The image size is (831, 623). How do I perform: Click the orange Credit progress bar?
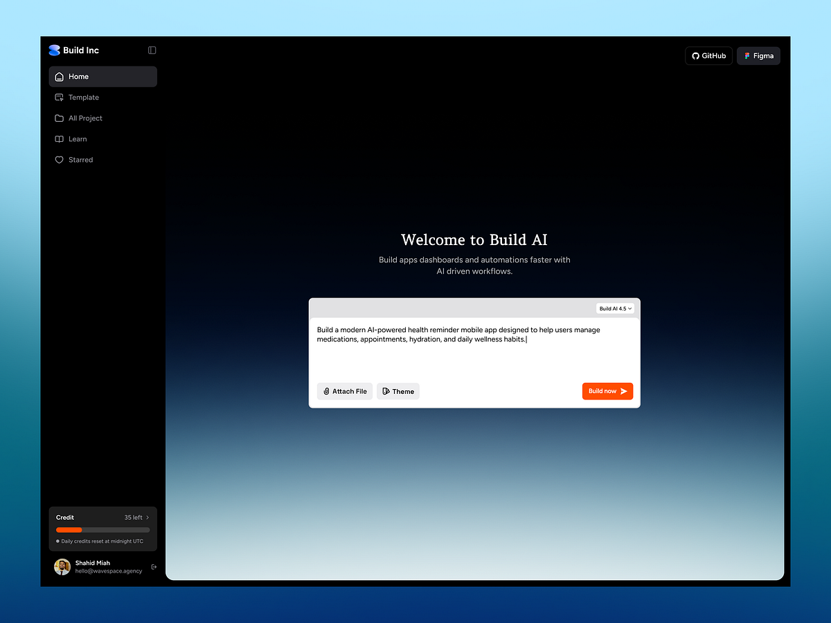[69, 530]
